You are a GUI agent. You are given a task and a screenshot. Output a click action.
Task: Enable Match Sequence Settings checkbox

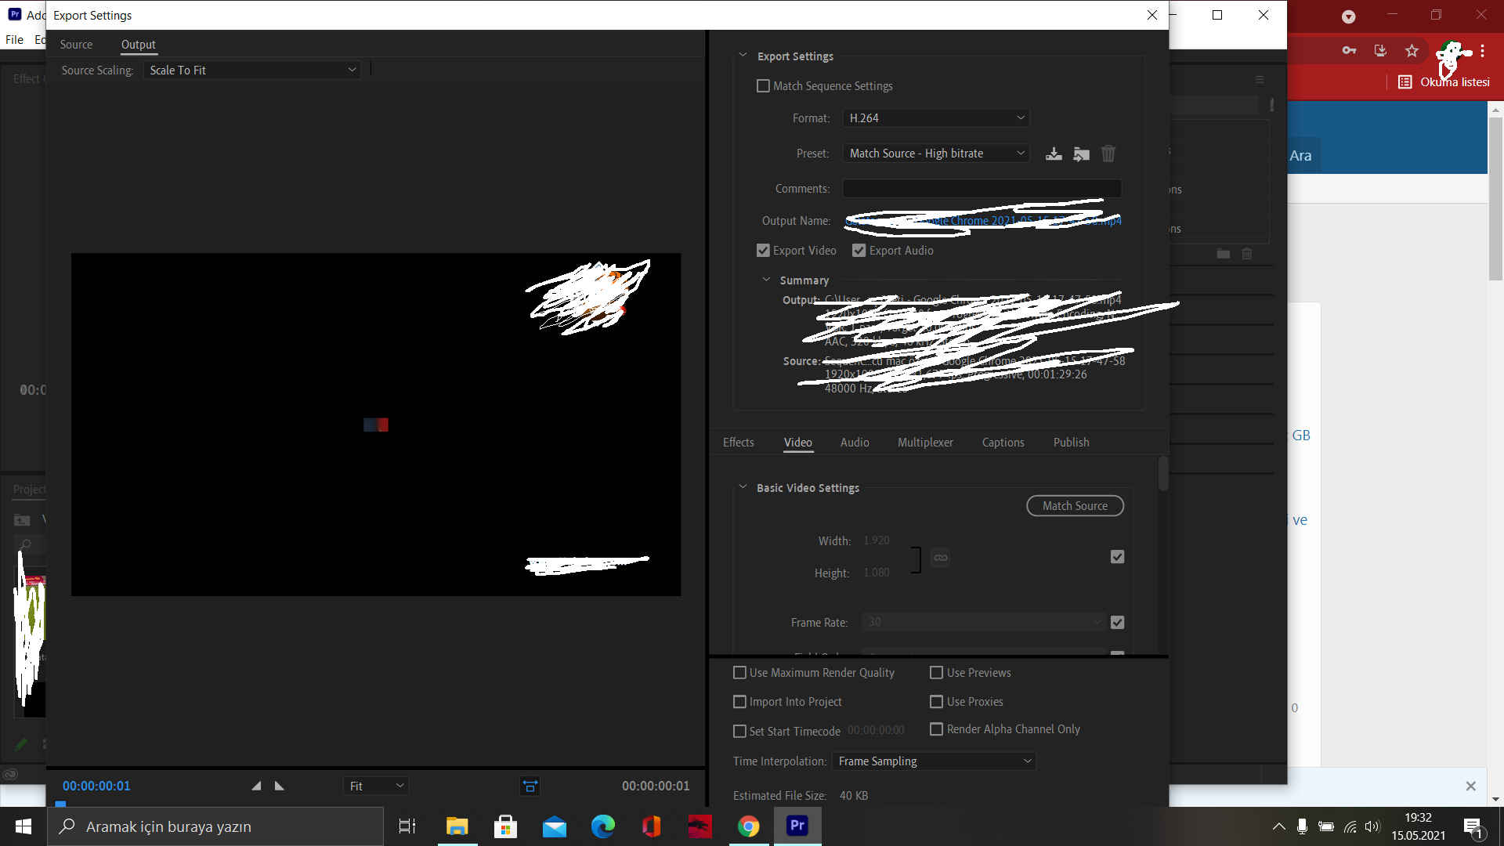(763, 86)
